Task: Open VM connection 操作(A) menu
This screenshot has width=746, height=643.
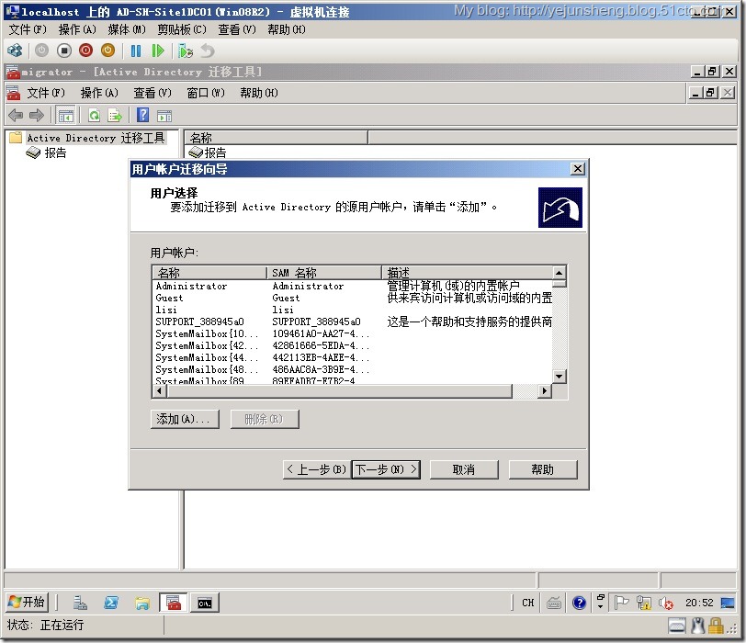Action: 77,29
